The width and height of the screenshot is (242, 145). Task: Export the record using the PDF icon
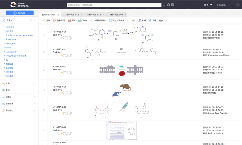(70, 21)
